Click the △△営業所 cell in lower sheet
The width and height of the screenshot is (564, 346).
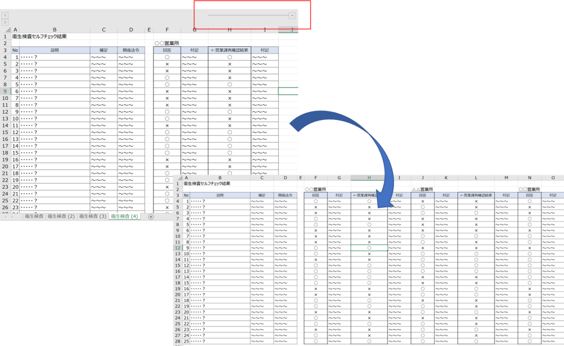[422, 189]
